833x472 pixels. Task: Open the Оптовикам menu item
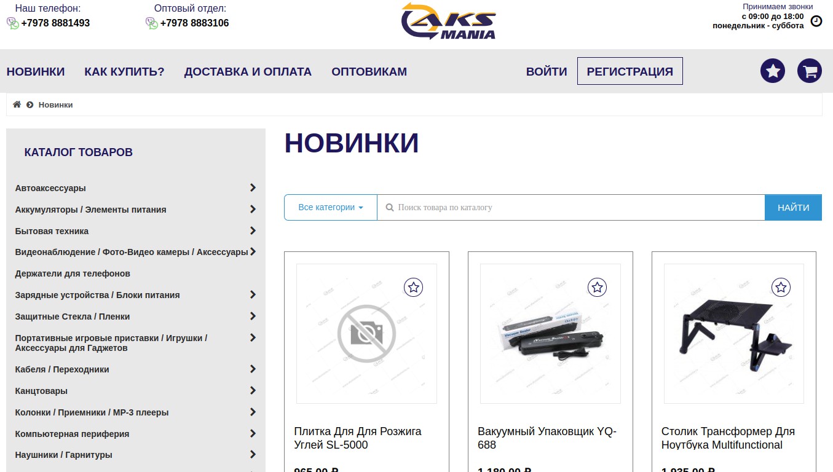[369, 71]
